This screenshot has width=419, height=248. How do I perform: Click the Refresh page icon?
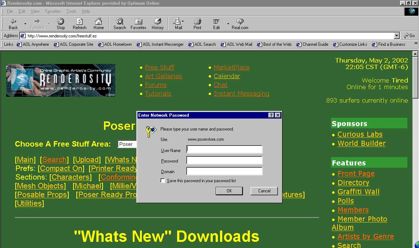point(79,21)
